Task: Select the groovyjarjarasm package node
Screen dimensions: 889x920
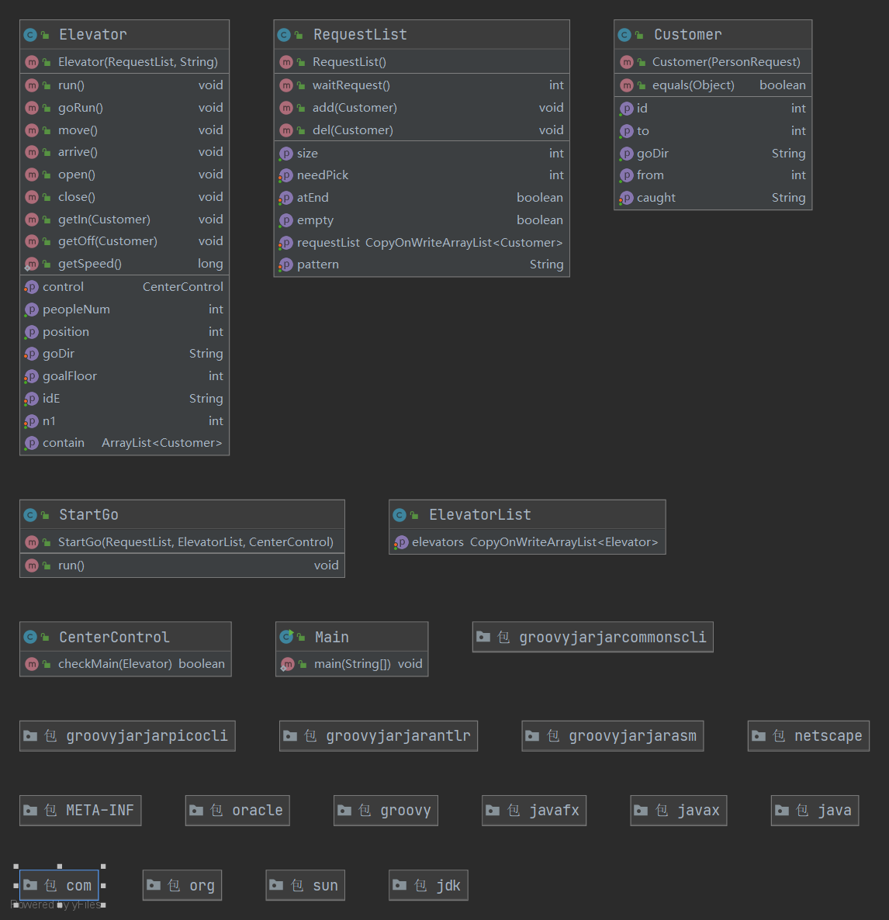Action: point(613,735)
